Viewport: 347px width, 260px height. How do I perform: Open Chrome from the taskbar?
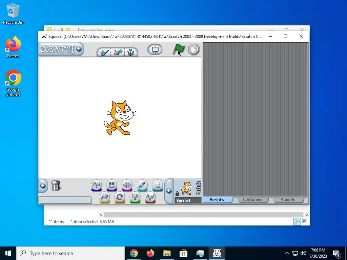point(134,253)
